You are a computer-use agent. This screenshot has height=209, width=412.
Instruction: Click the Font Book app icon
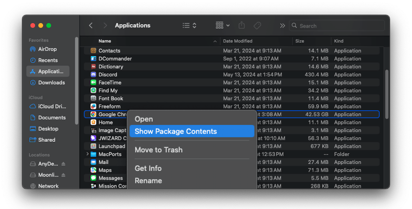(93, 98)
